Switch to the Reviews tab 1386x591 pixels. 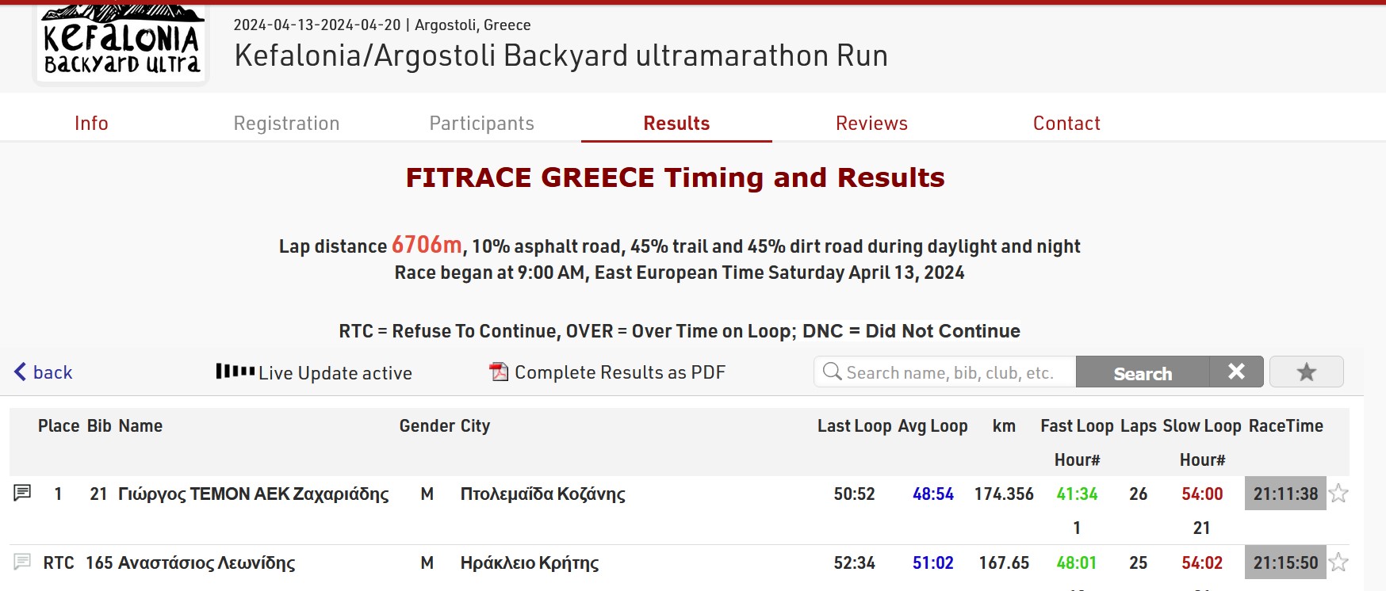coord(871,123)
